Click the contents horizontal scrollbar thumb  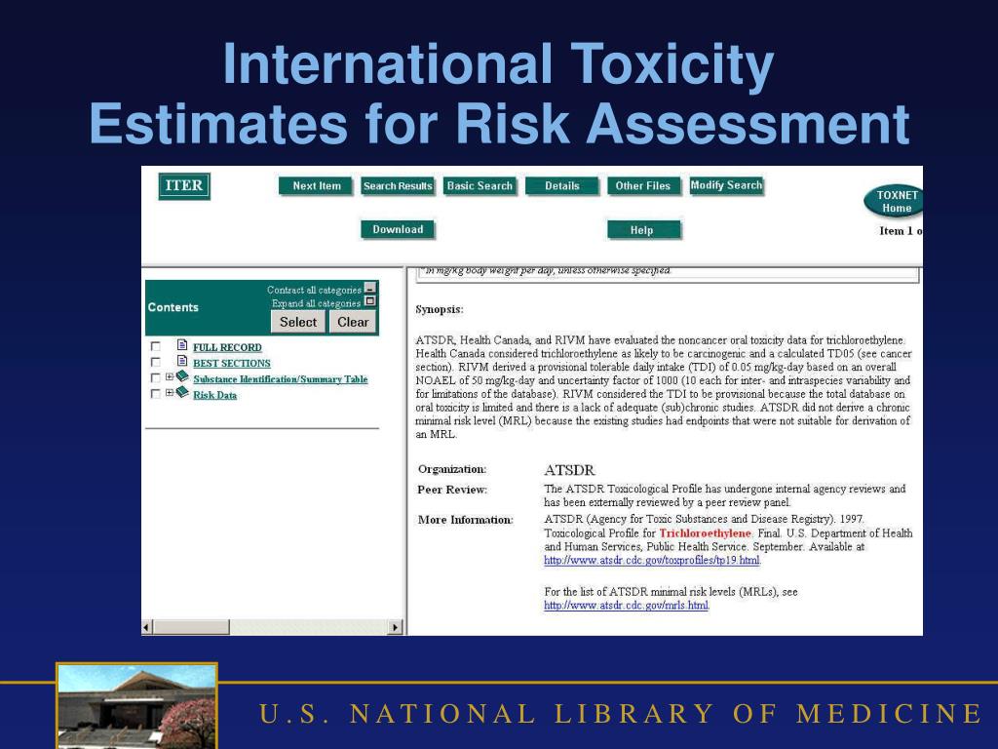coord(191,627)
